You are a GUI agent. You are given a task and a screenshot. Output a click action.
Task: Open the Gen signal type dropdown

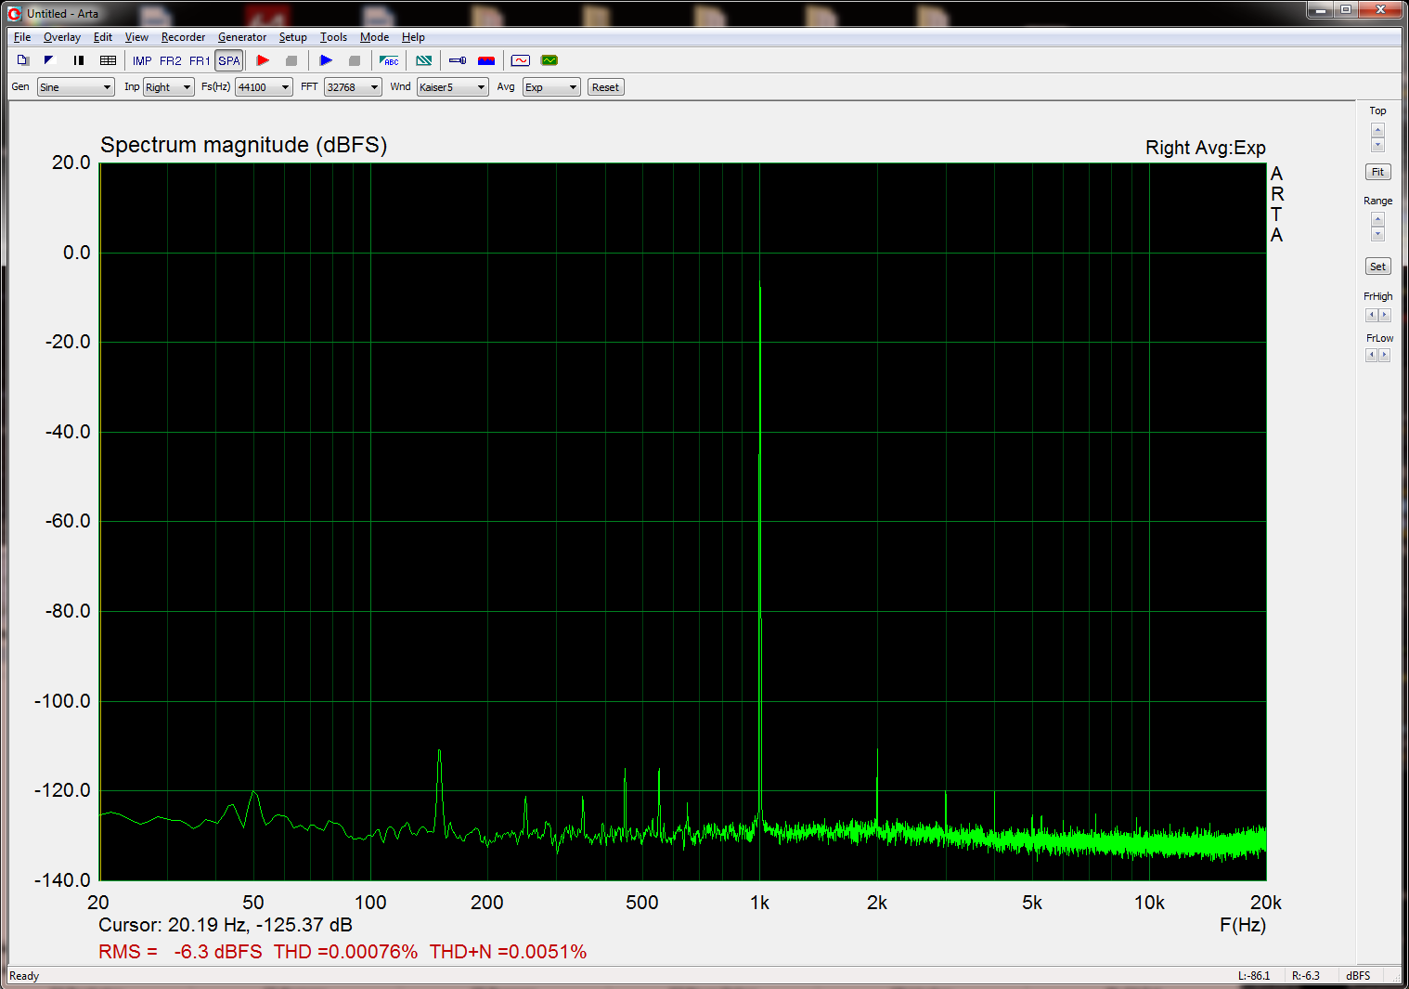[76, 87]
